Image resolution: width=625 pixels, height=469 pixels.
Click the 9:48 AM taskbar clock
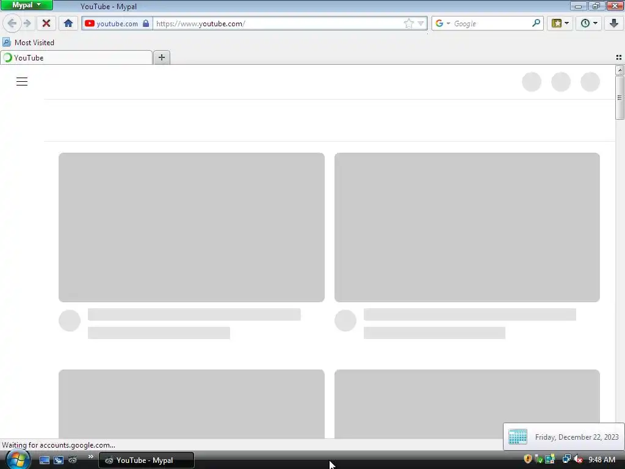click(x=602, y=460)
